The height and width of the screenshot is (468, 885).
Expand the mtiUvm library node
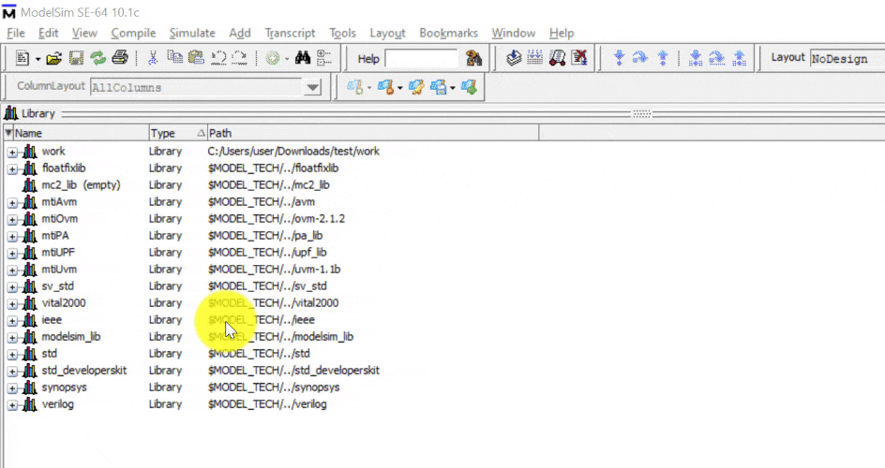pos(12,271)
